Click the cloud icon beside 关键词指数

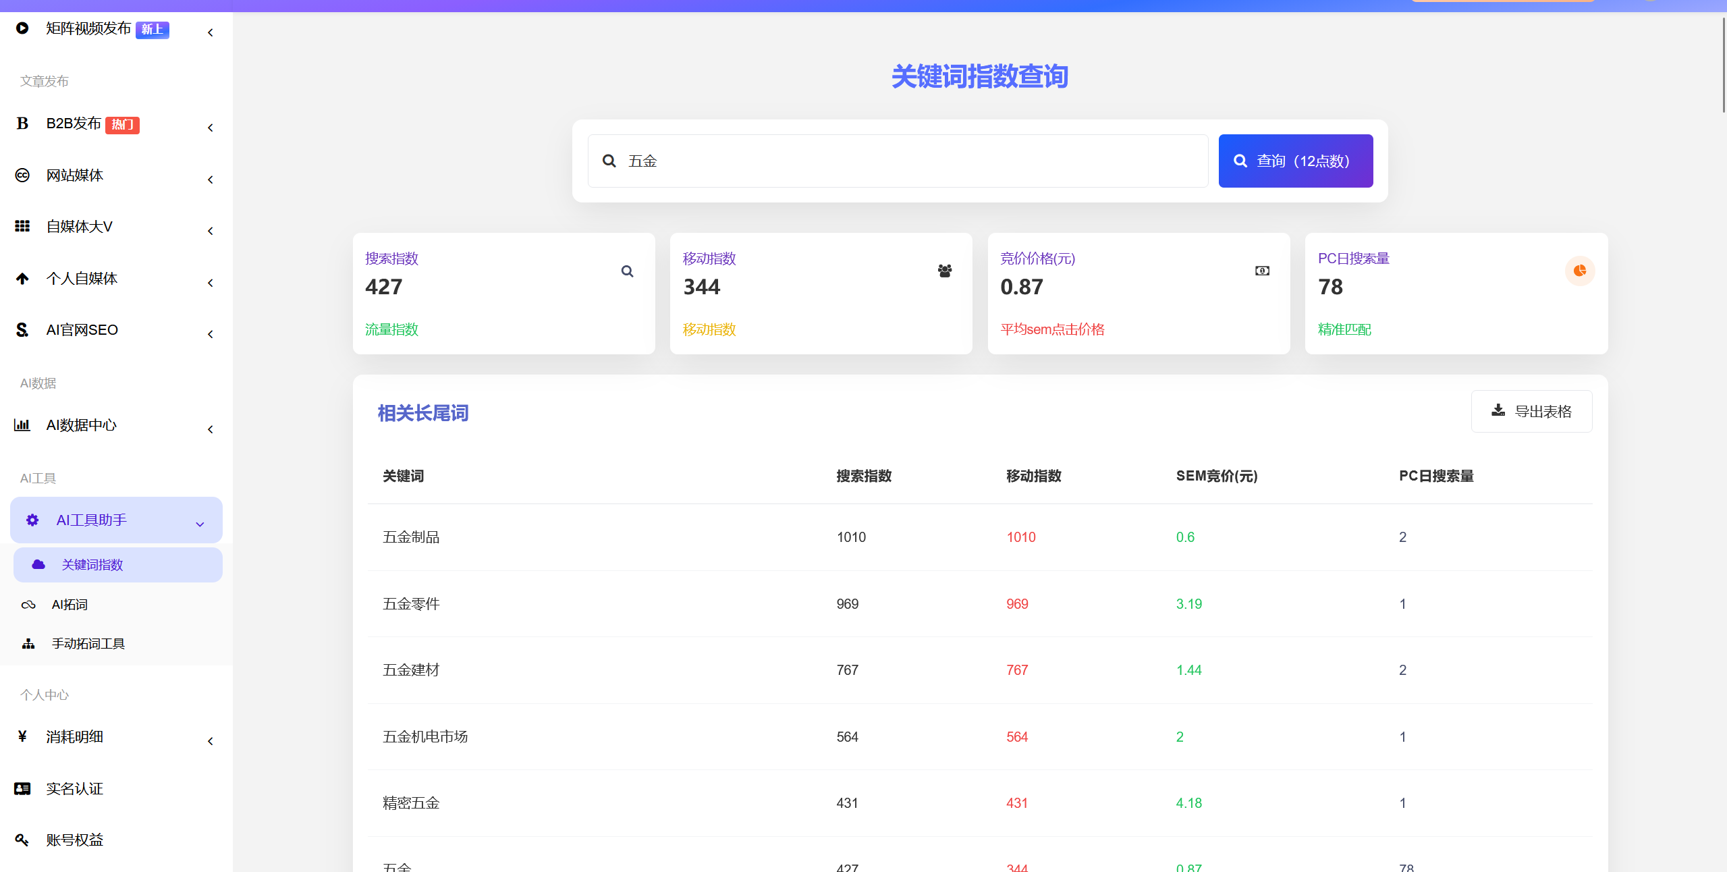coord(38,565)
